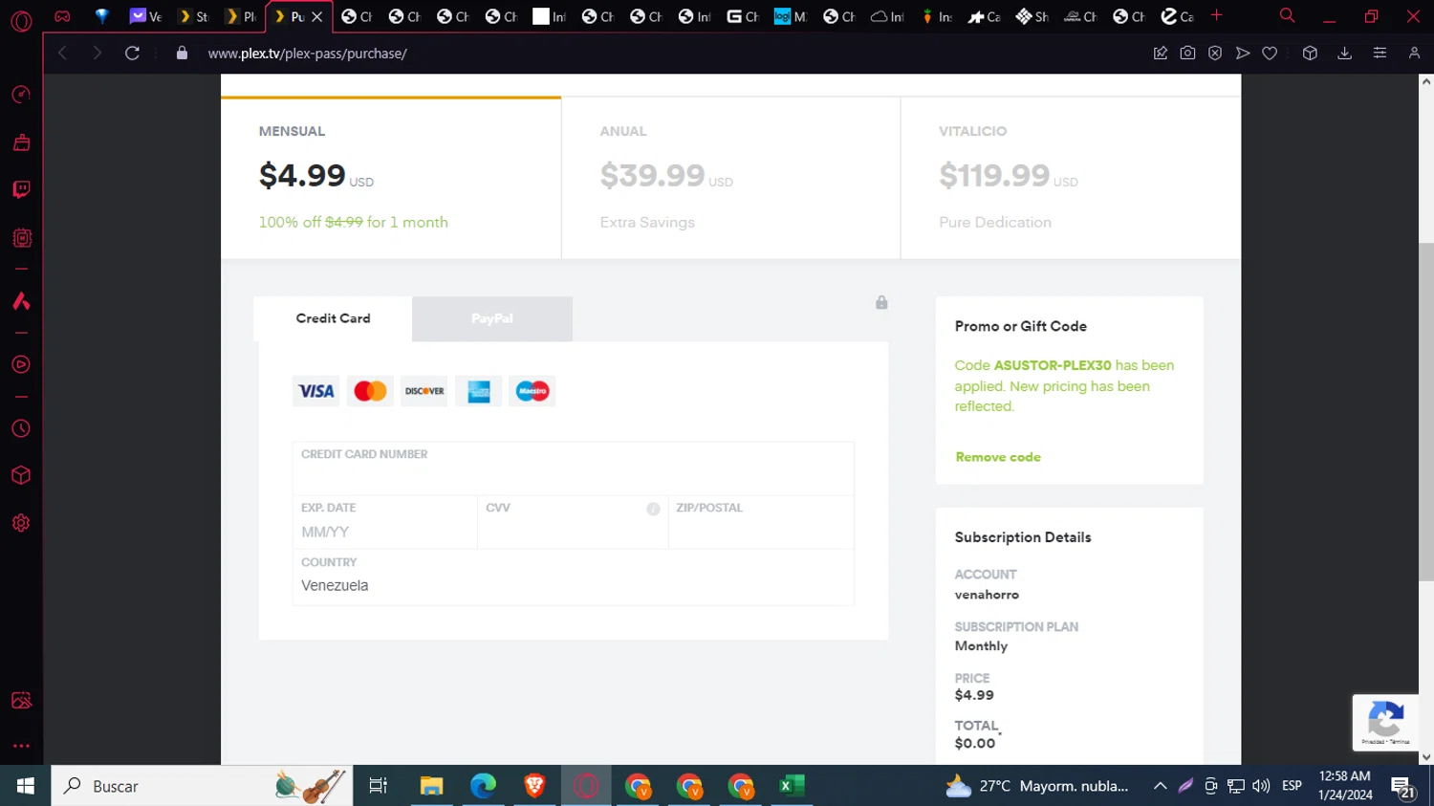Screen dimensions: 1434x806
Task: Open the Country dropdown showing Venezuela
Action: pos(573,577)
